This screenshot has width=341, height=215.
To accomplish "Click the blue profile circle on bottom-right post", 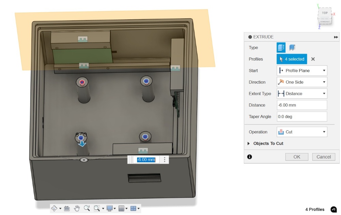I will pos(145,137).
